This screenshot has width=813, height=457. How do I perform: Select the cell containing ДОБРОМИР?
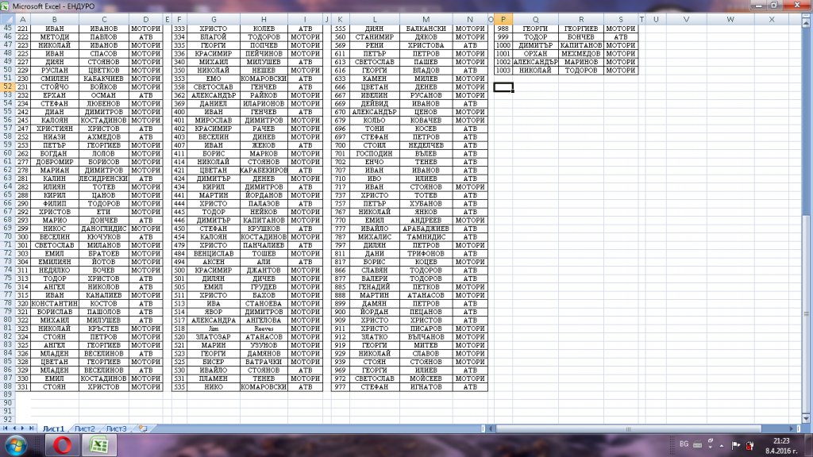[55, 162]
